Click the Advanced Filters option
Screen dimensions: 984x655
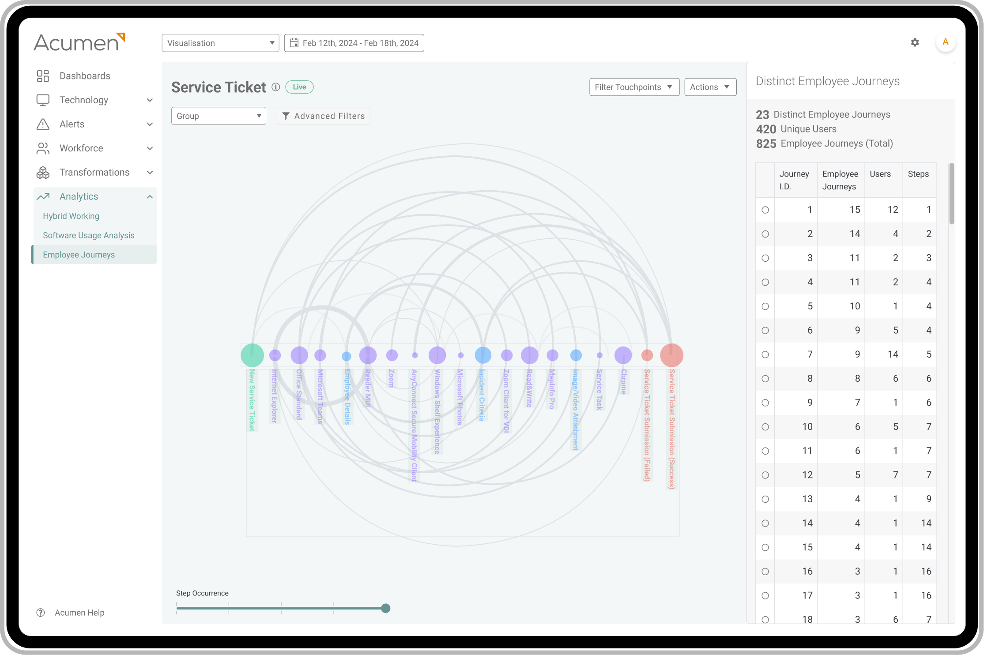[322, 116]
